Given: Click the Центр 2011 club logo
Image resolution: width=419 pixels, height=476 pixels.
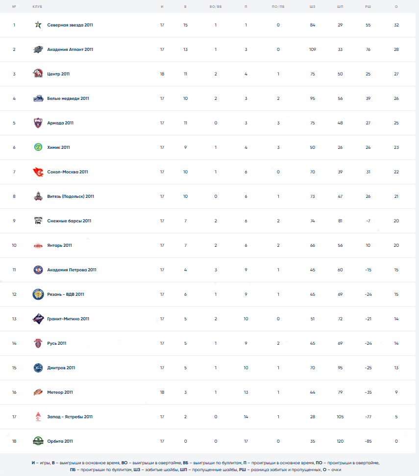Looking at the screenshot, I should 38,74.
